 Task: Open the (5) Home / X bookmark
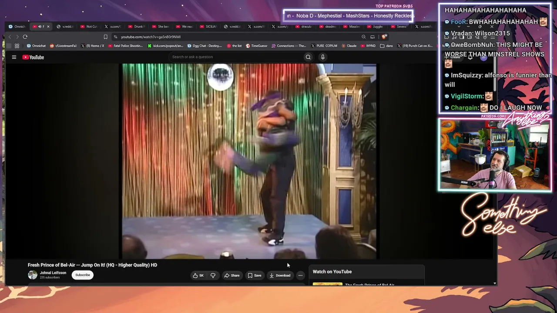tap(92, 46)
